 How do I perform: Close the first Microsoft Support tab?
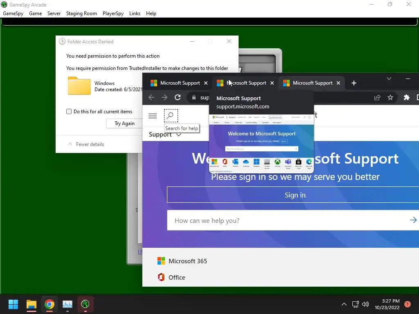206,83
